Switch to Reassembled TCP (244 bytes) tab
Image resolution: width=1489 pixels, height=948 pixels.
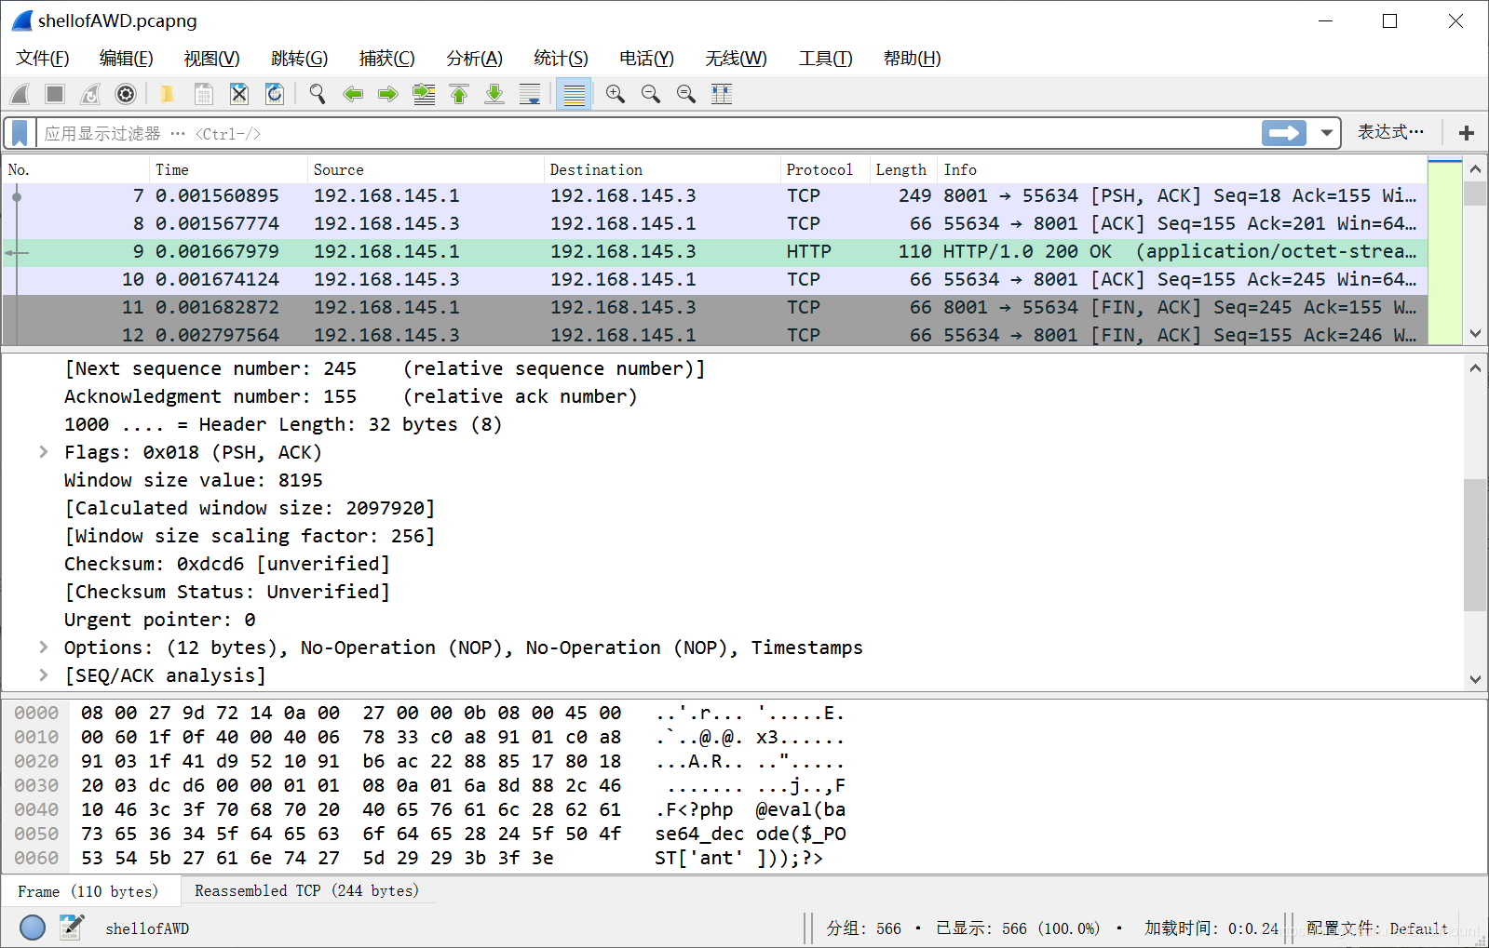[307, 891]
